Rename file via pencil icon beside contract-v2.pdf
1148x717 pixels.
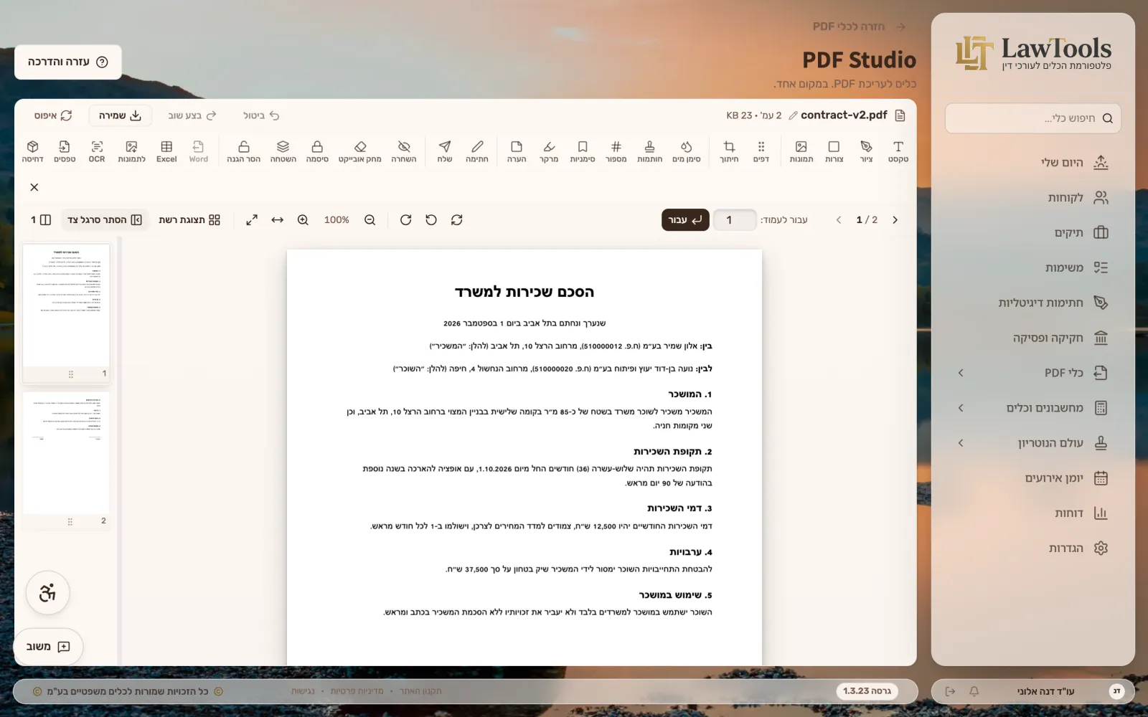pos(793,115)
